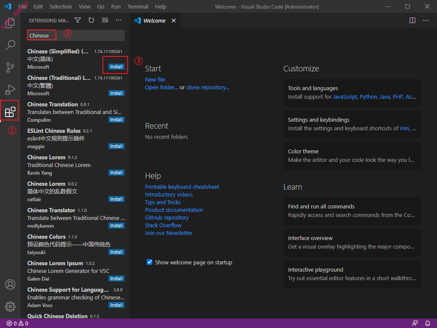The width and height of the screenshot is (437, 328).
Task: Install Chinese Lorem Ipsum by Galen Dai
Action: pyautogui.click(x=116, y=278)
